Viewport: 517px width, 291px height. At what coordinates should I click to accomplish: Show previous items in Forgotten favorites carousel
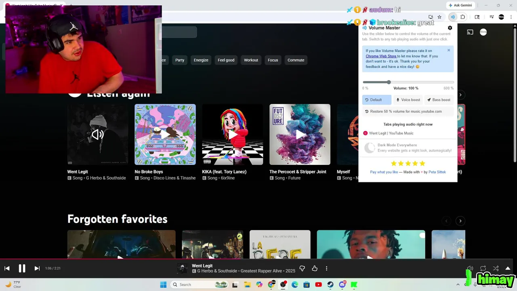click(x=446, y=221)
